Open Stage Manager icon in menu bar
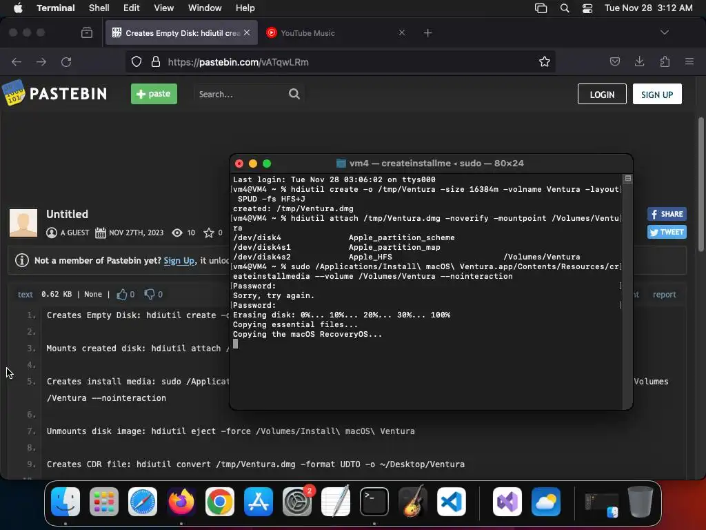The image size is (706, 530). [541, 8]
